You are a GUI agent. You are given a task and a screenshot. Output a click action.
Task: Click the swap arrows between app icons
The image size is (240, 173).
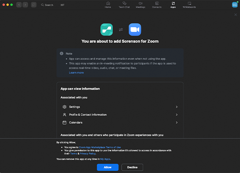pyautogui.click(x=121, y=30)
